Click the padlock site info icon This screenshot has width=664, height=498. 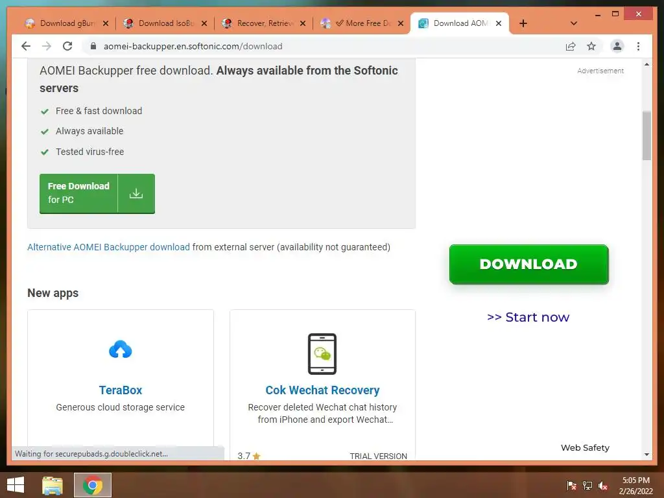[x=93, y=46]
